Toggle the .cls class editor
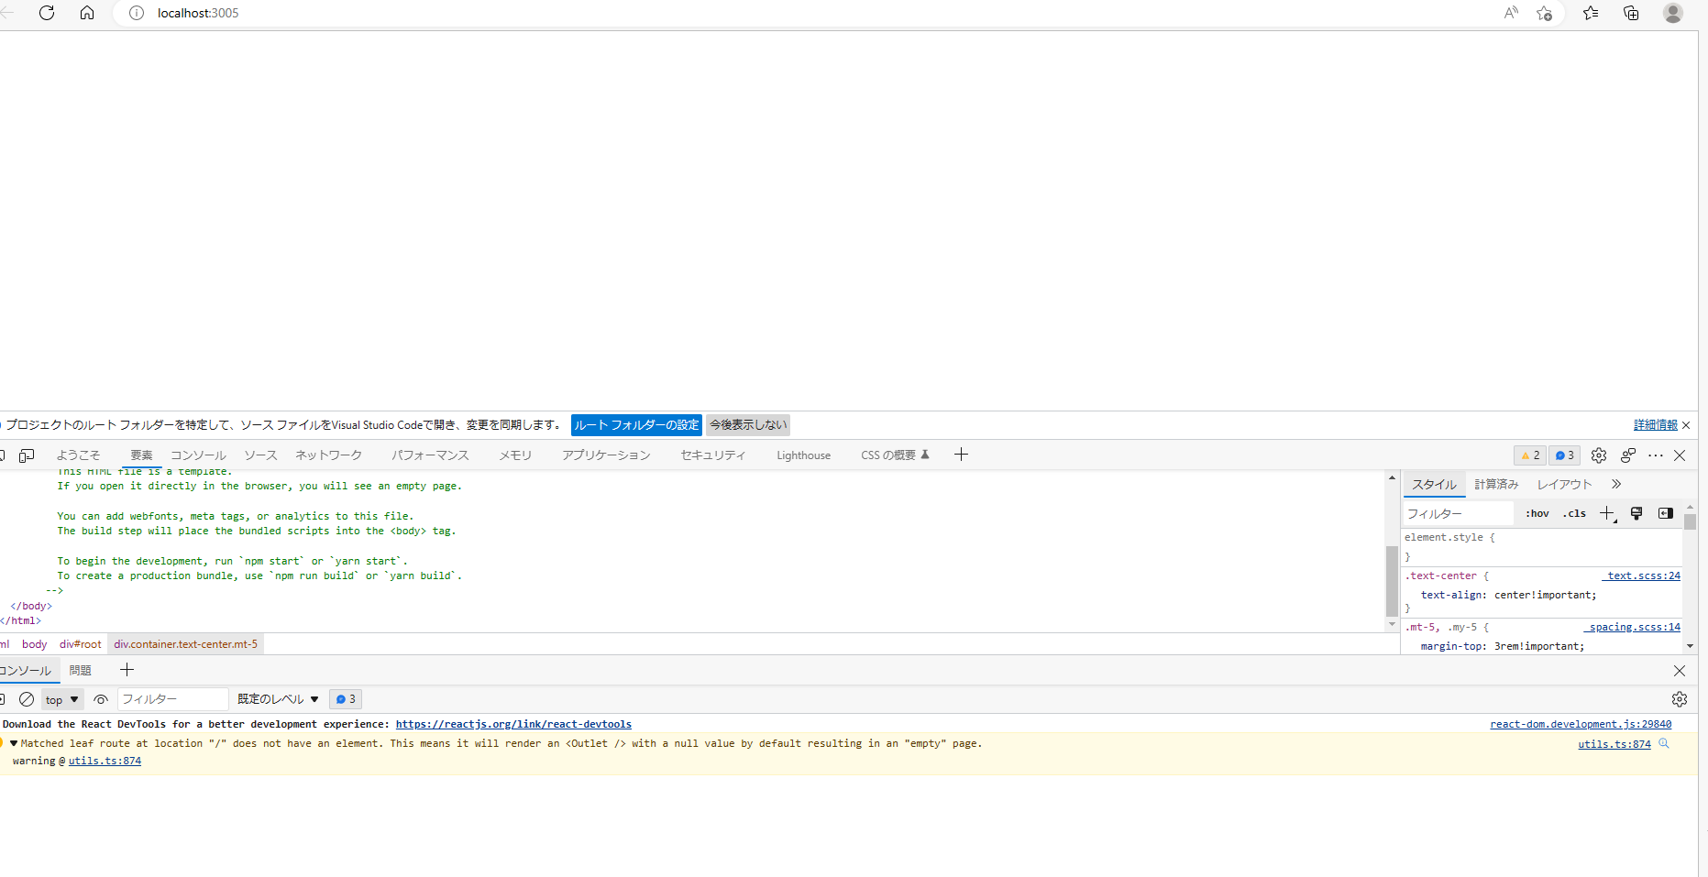The image size is (1708, 877). [1575, 514]
